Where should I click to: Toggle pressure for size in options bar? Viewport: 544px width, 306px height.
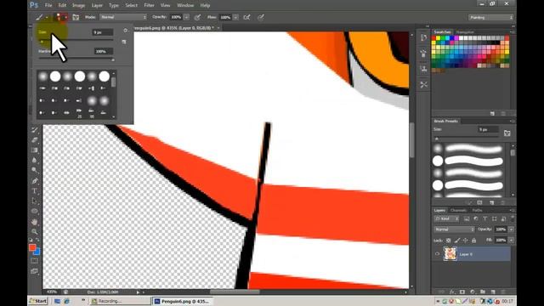click(261, 17)
